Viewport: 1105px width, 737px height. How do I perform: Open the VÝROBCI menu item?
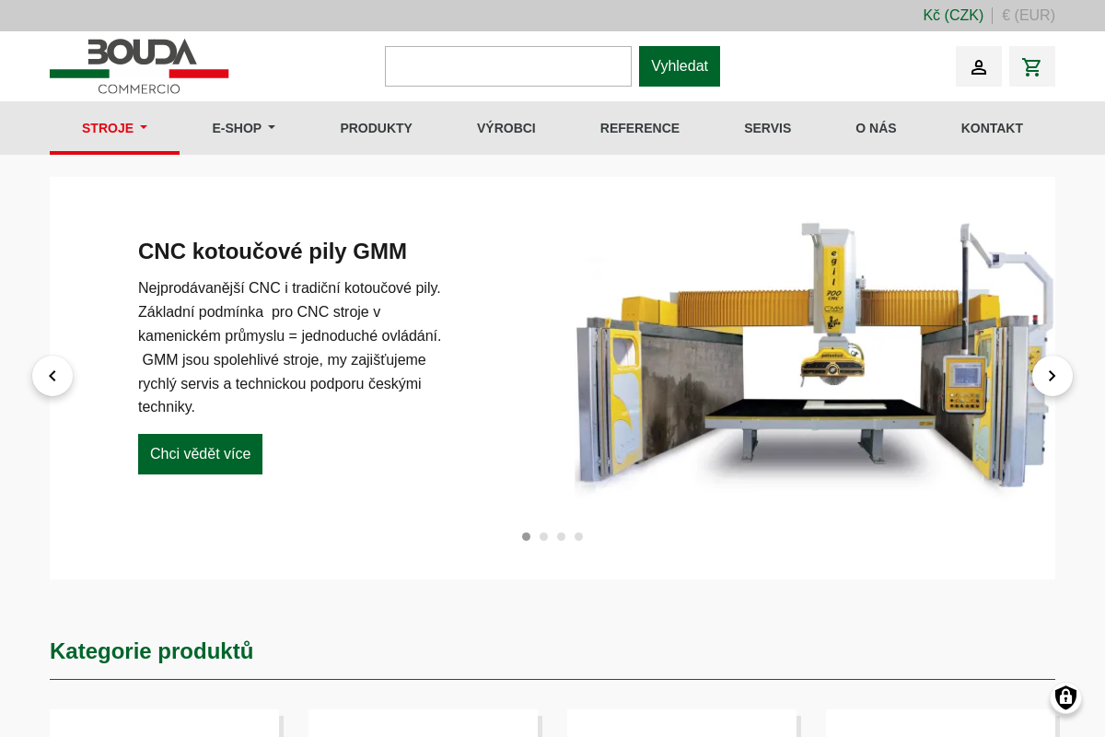click(x=506, y=128)
